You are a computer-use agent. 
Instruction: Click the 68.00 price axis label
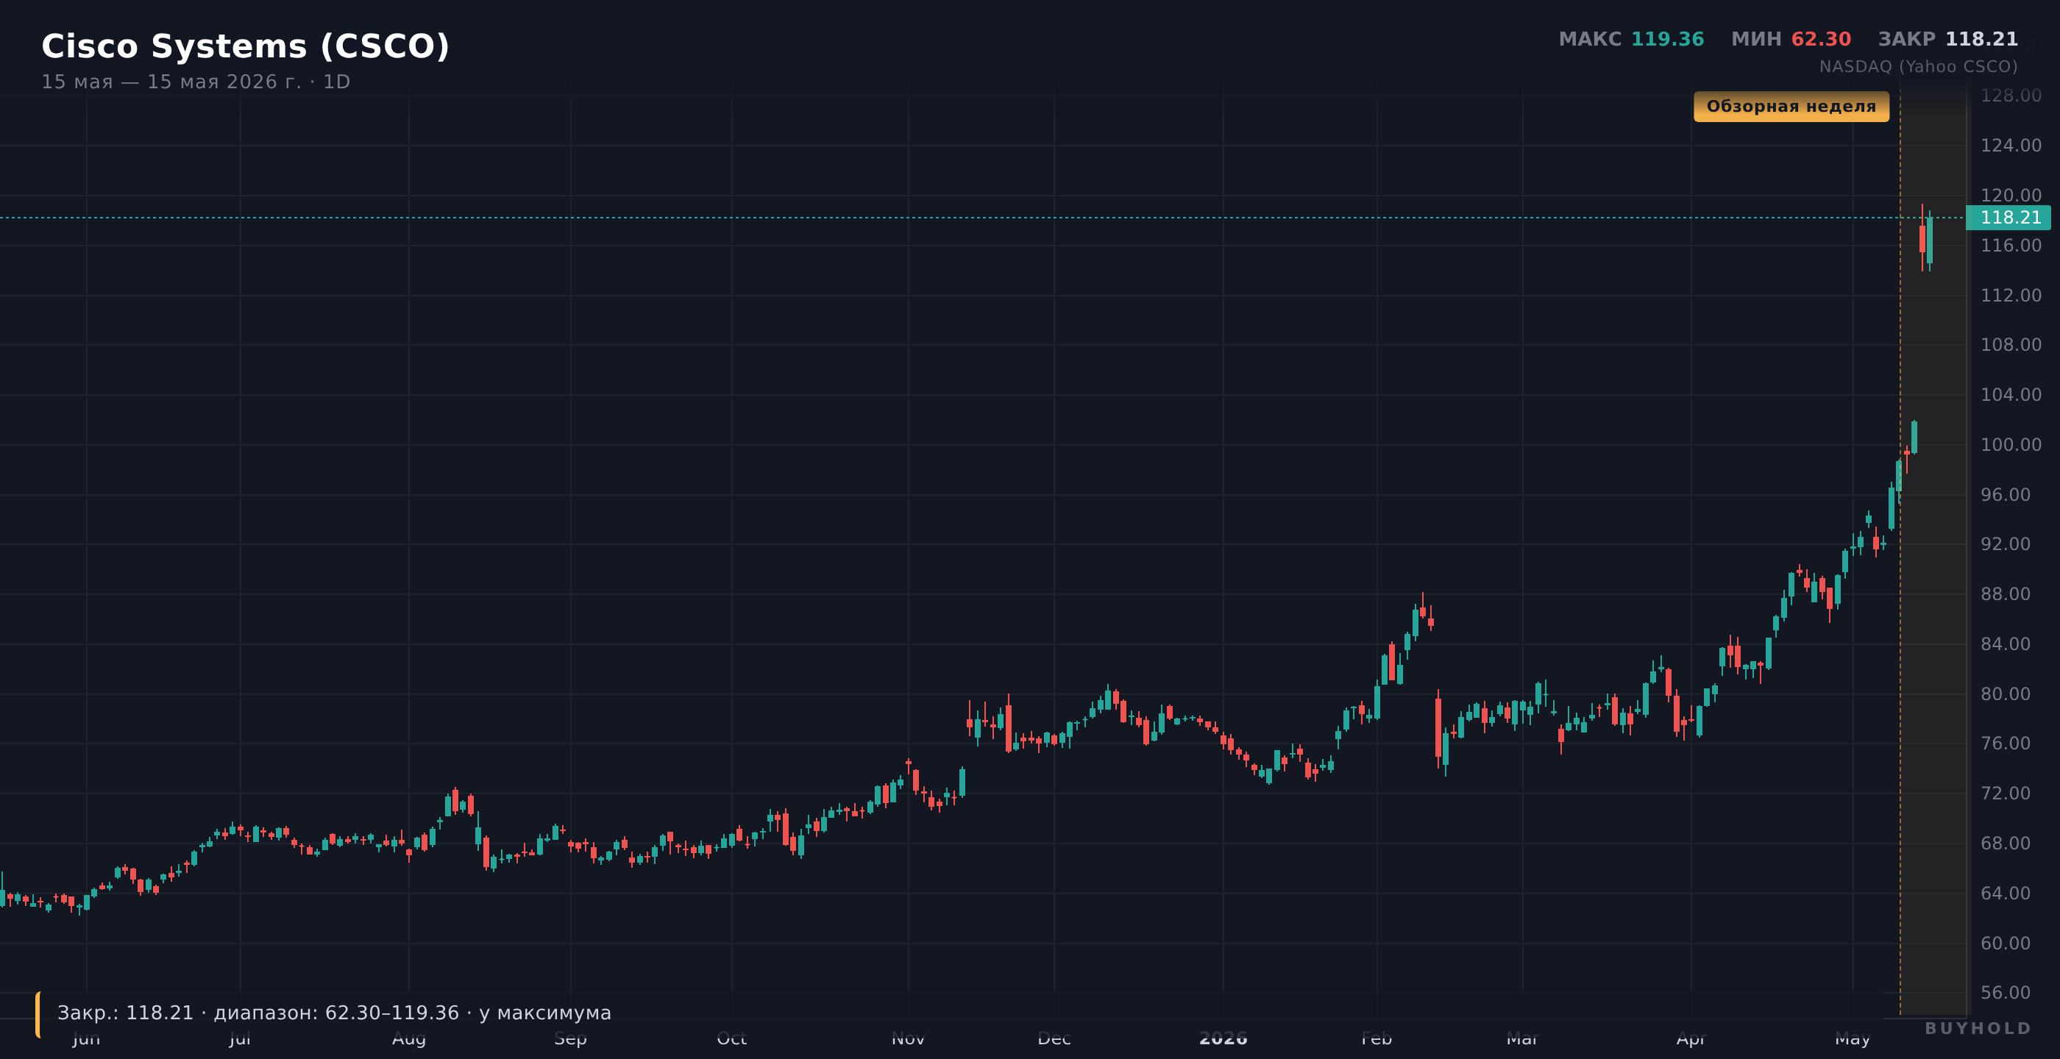(2005, 844)
